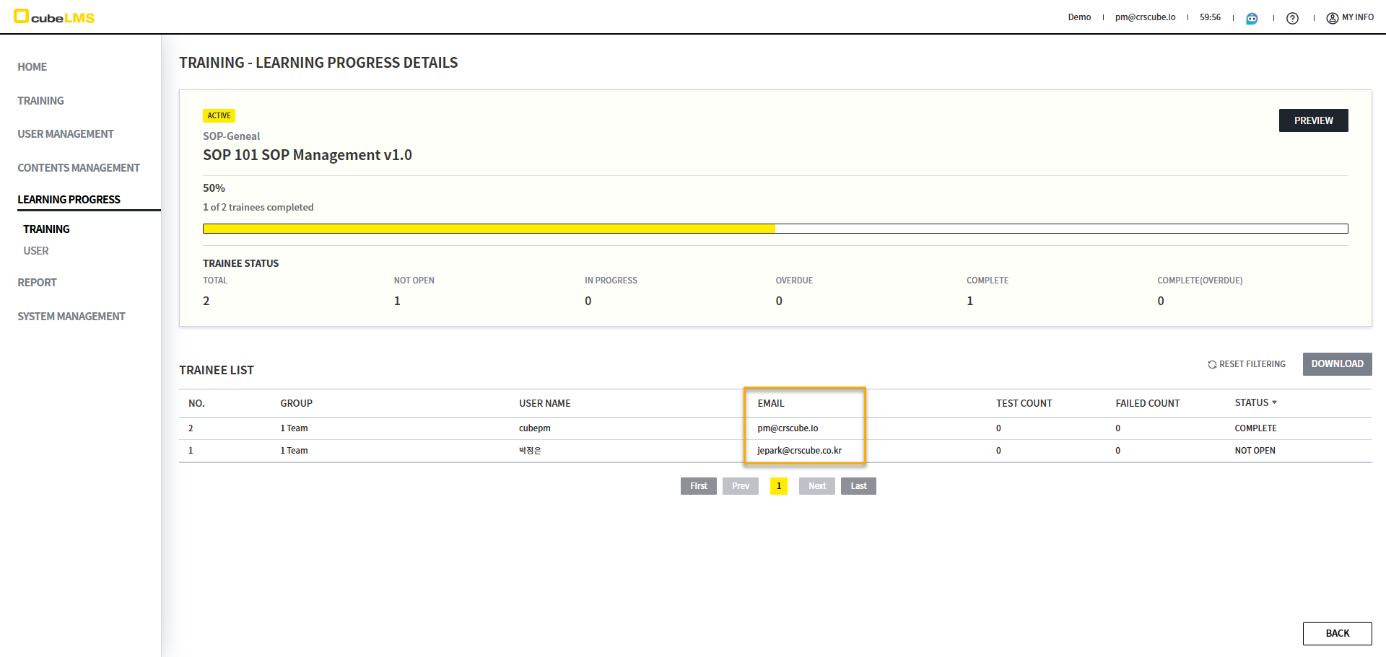The height and width of the screenshot is (657, 1386).
Task: Navigate to SYSTEM MANAGEMENT
Action: [71, 317]
